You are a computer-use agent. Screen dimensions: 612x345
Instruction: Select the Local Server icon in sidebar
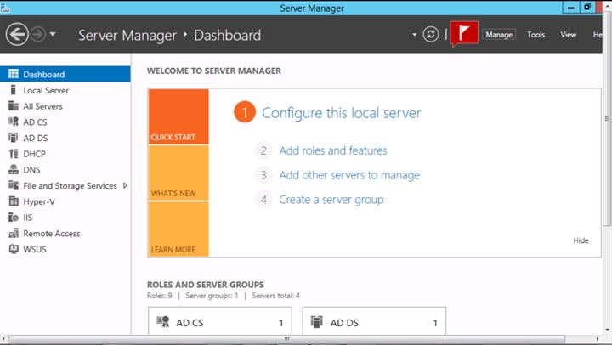(14, 90)
